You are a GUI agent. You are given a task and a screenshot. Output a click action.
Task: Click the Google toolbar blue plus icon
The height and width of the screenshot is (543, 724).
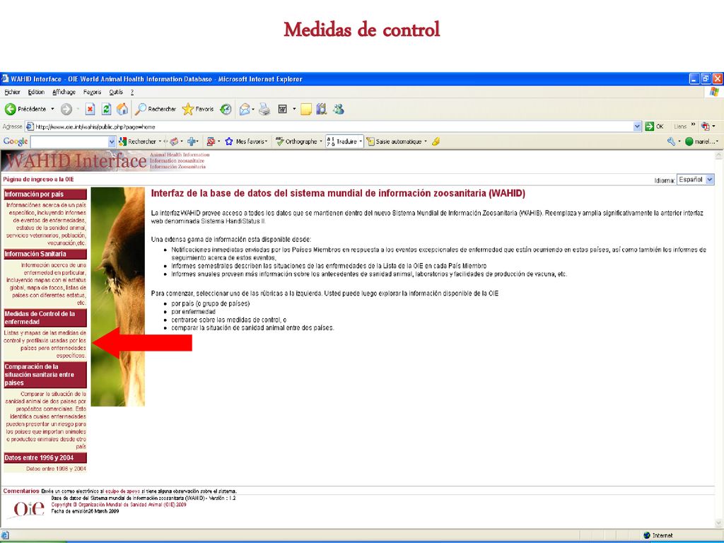(192, 141)
